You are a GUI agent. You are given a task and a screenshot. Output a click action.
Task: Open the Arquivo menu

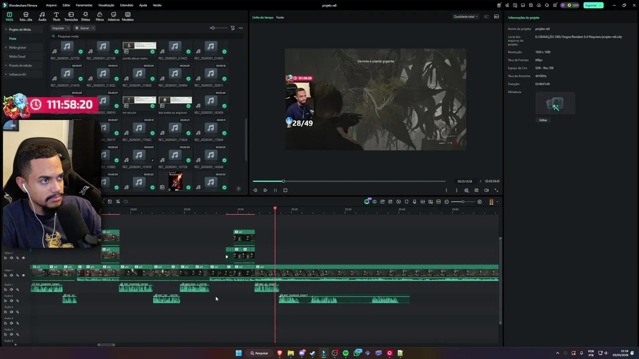pos(51,5)
